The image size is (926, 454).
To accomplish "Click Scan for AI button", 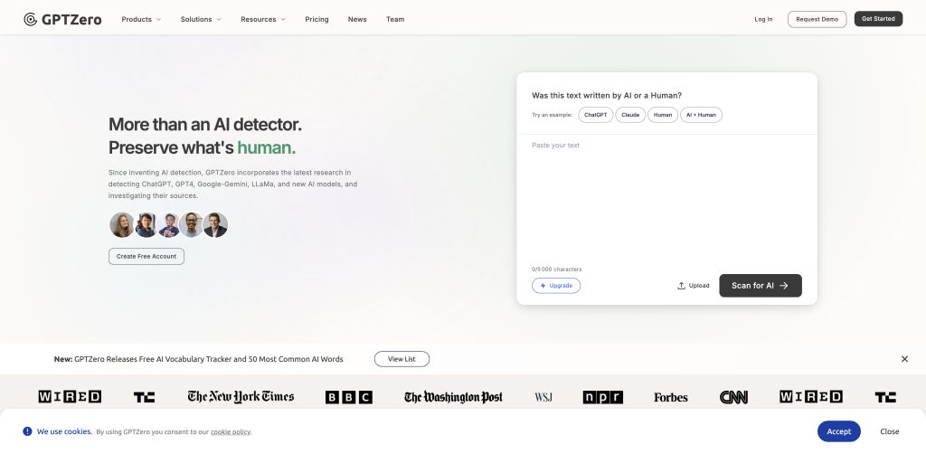I will (760, 286).
